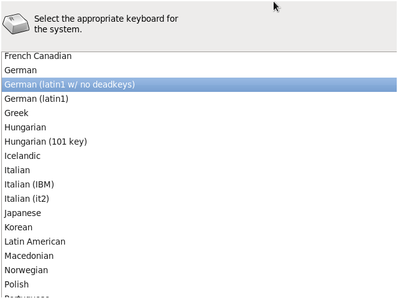Pick German (latin1) from the list
The width and height of the screenshot is (398, 298).
[36, 99]
